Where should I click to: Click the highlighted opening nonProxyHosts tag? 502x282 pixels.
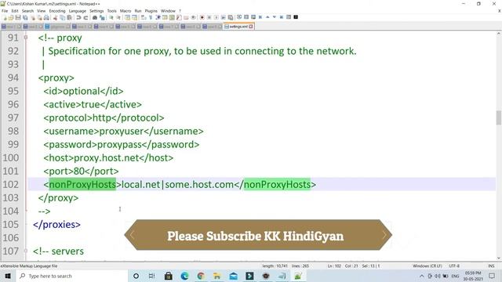click(x=82, y=185)
